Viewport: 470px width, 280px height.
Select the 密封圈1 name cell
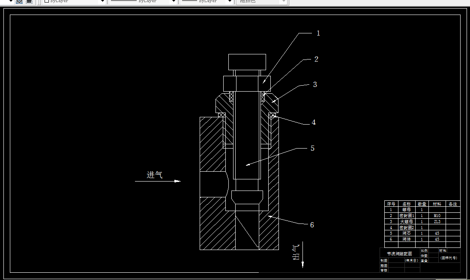coord(407,216)
